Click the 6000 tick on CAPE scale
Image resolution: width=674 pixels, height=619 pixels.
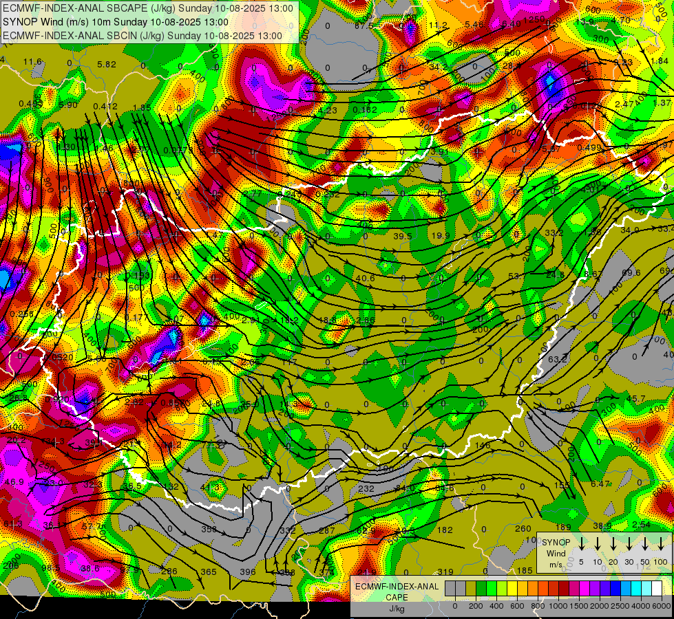point(662,606)
